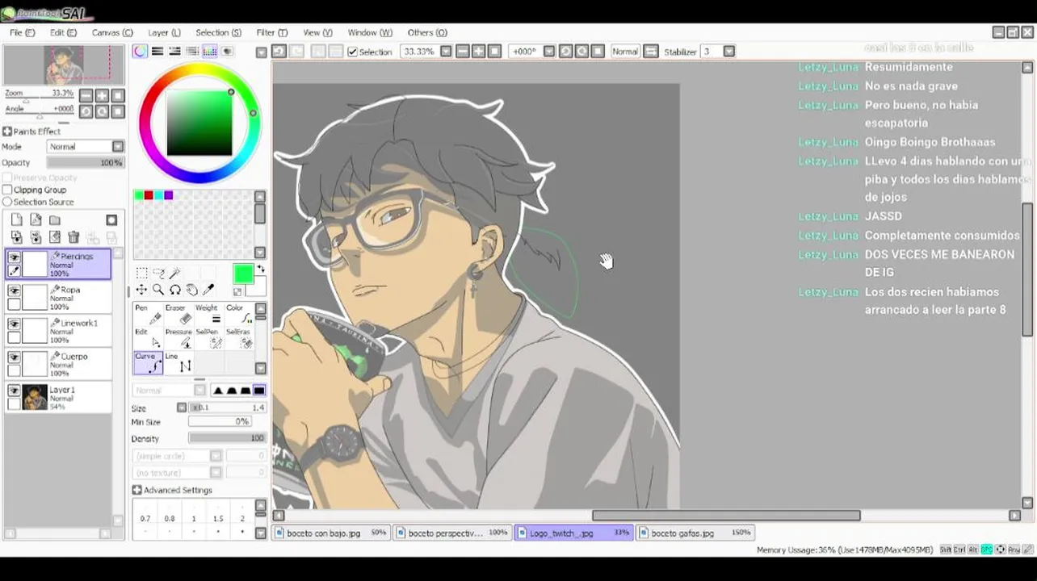The width and height of the screenshot is (1037, 581).
Task: Show the swatches panel icon
Action: pyautogui.click(x=209, y=51)
